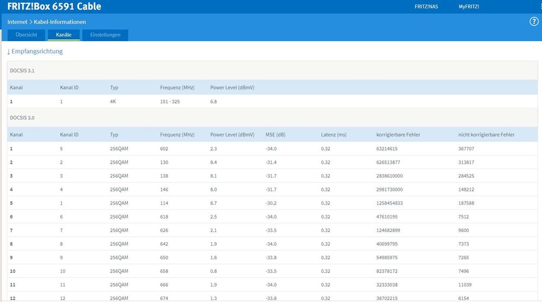Click the Latenz (ms) column header

333,134
